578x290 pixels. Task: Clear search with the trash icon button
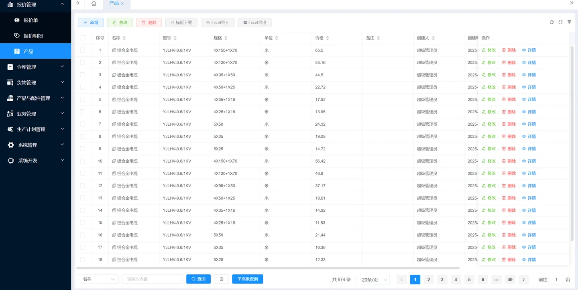[222, 279]
